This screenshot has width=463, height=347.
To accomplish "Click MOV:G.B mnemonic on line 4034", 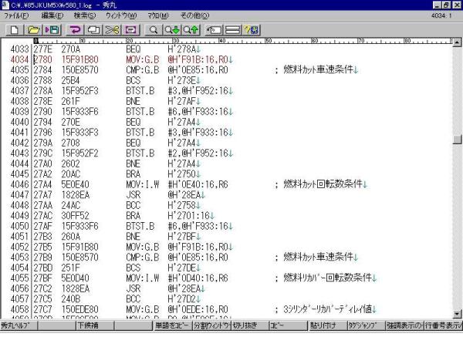I will pyautogui.click(x=142, y=59).
